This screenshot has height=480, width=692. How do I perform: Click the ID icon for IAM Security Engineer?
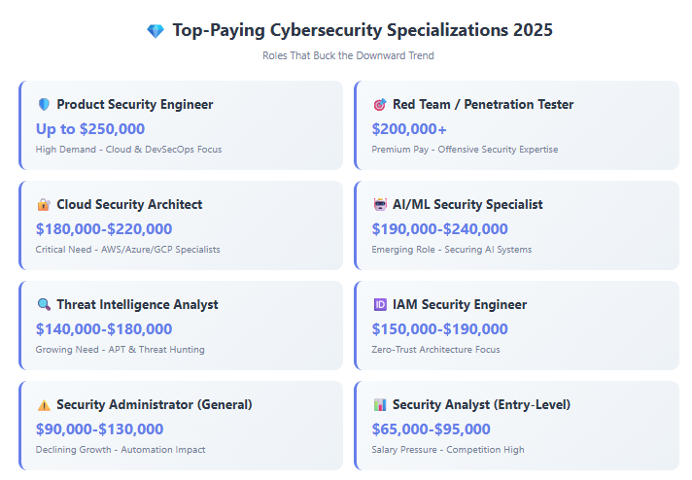[x=380, y=305]
